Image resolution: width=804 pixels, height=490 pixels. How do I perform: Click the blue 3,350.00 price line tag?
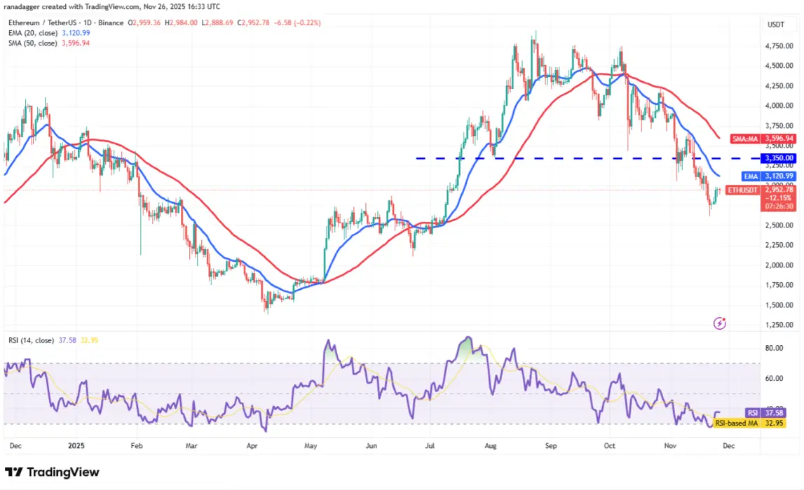coord(779,158)
